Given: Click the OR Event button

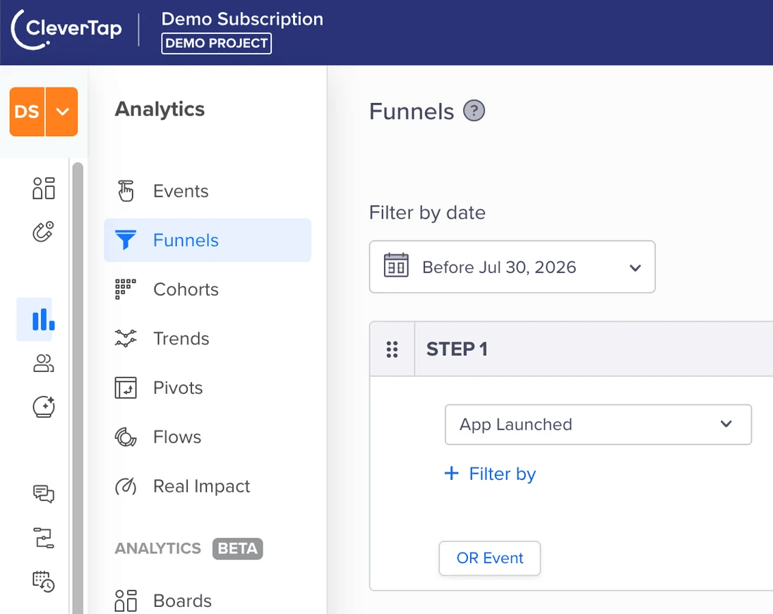Looking at the screenshot, I should coord(489,558).
